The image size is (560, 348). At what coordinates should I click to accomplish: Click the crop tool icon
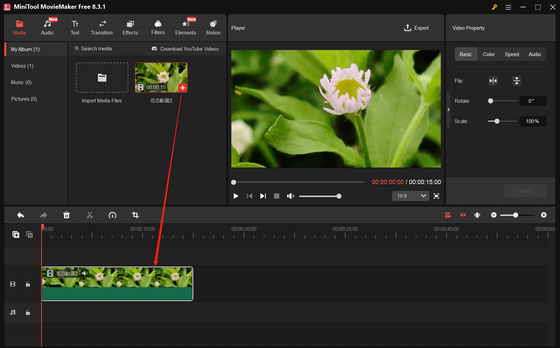coord(135,215)
